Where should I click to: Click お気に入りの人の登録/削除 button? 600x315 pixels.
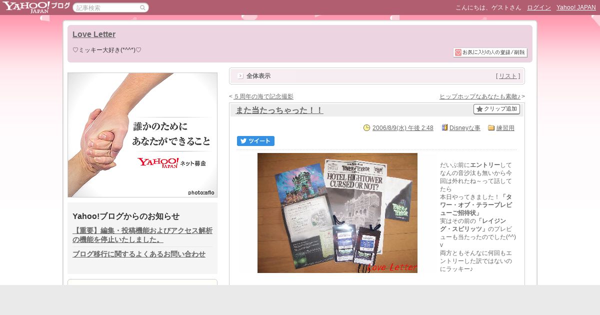click(x=490, y=52)
